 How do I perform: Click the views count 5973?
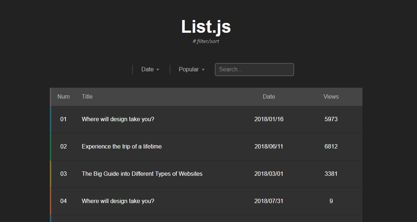pos(331,119)
